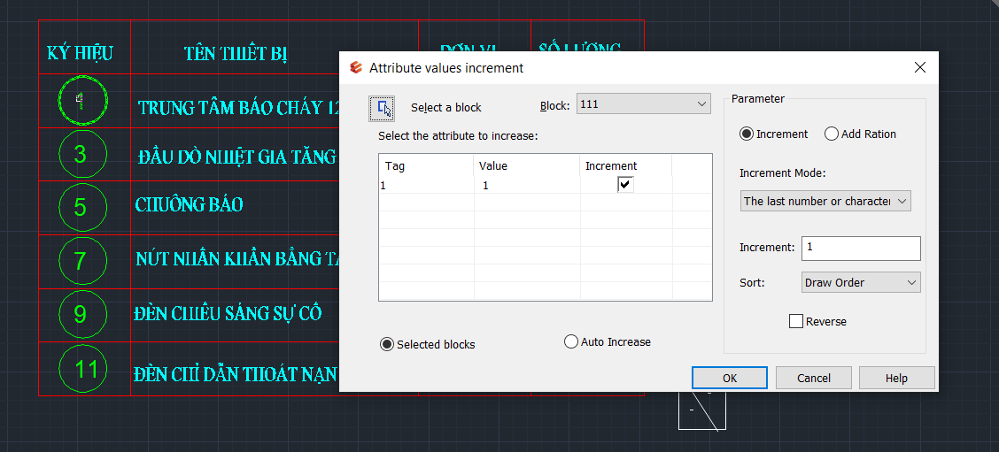Click the Select a block pick icon
The image size is (999, 452).
(382, 108)
